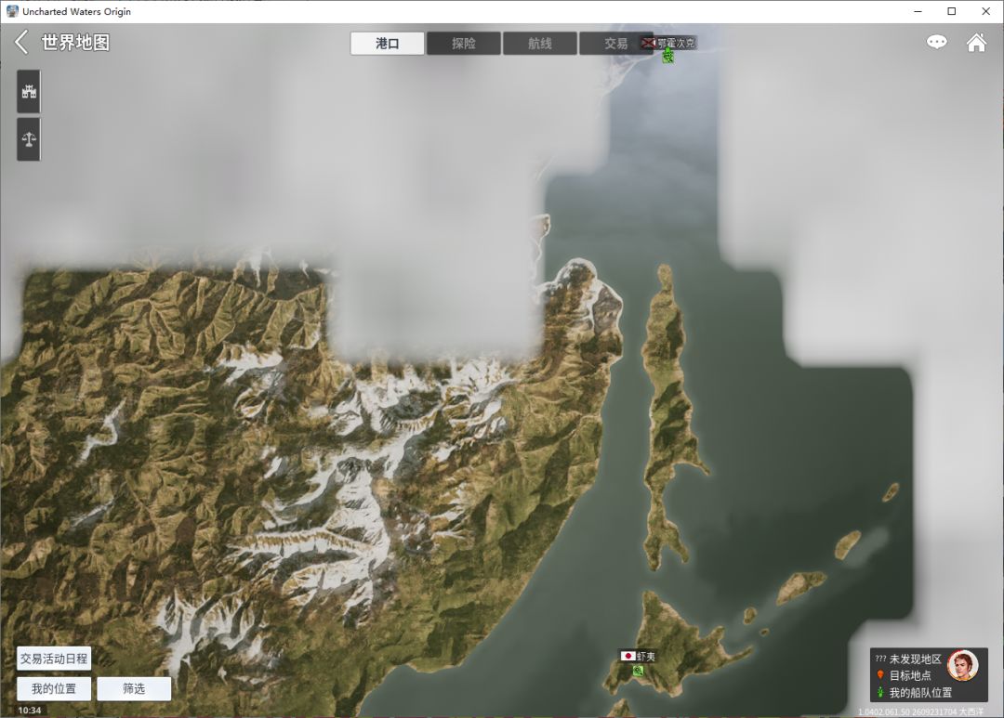
Task: Click the castle icon in the left sidebar
Action: tap(29, 92)
